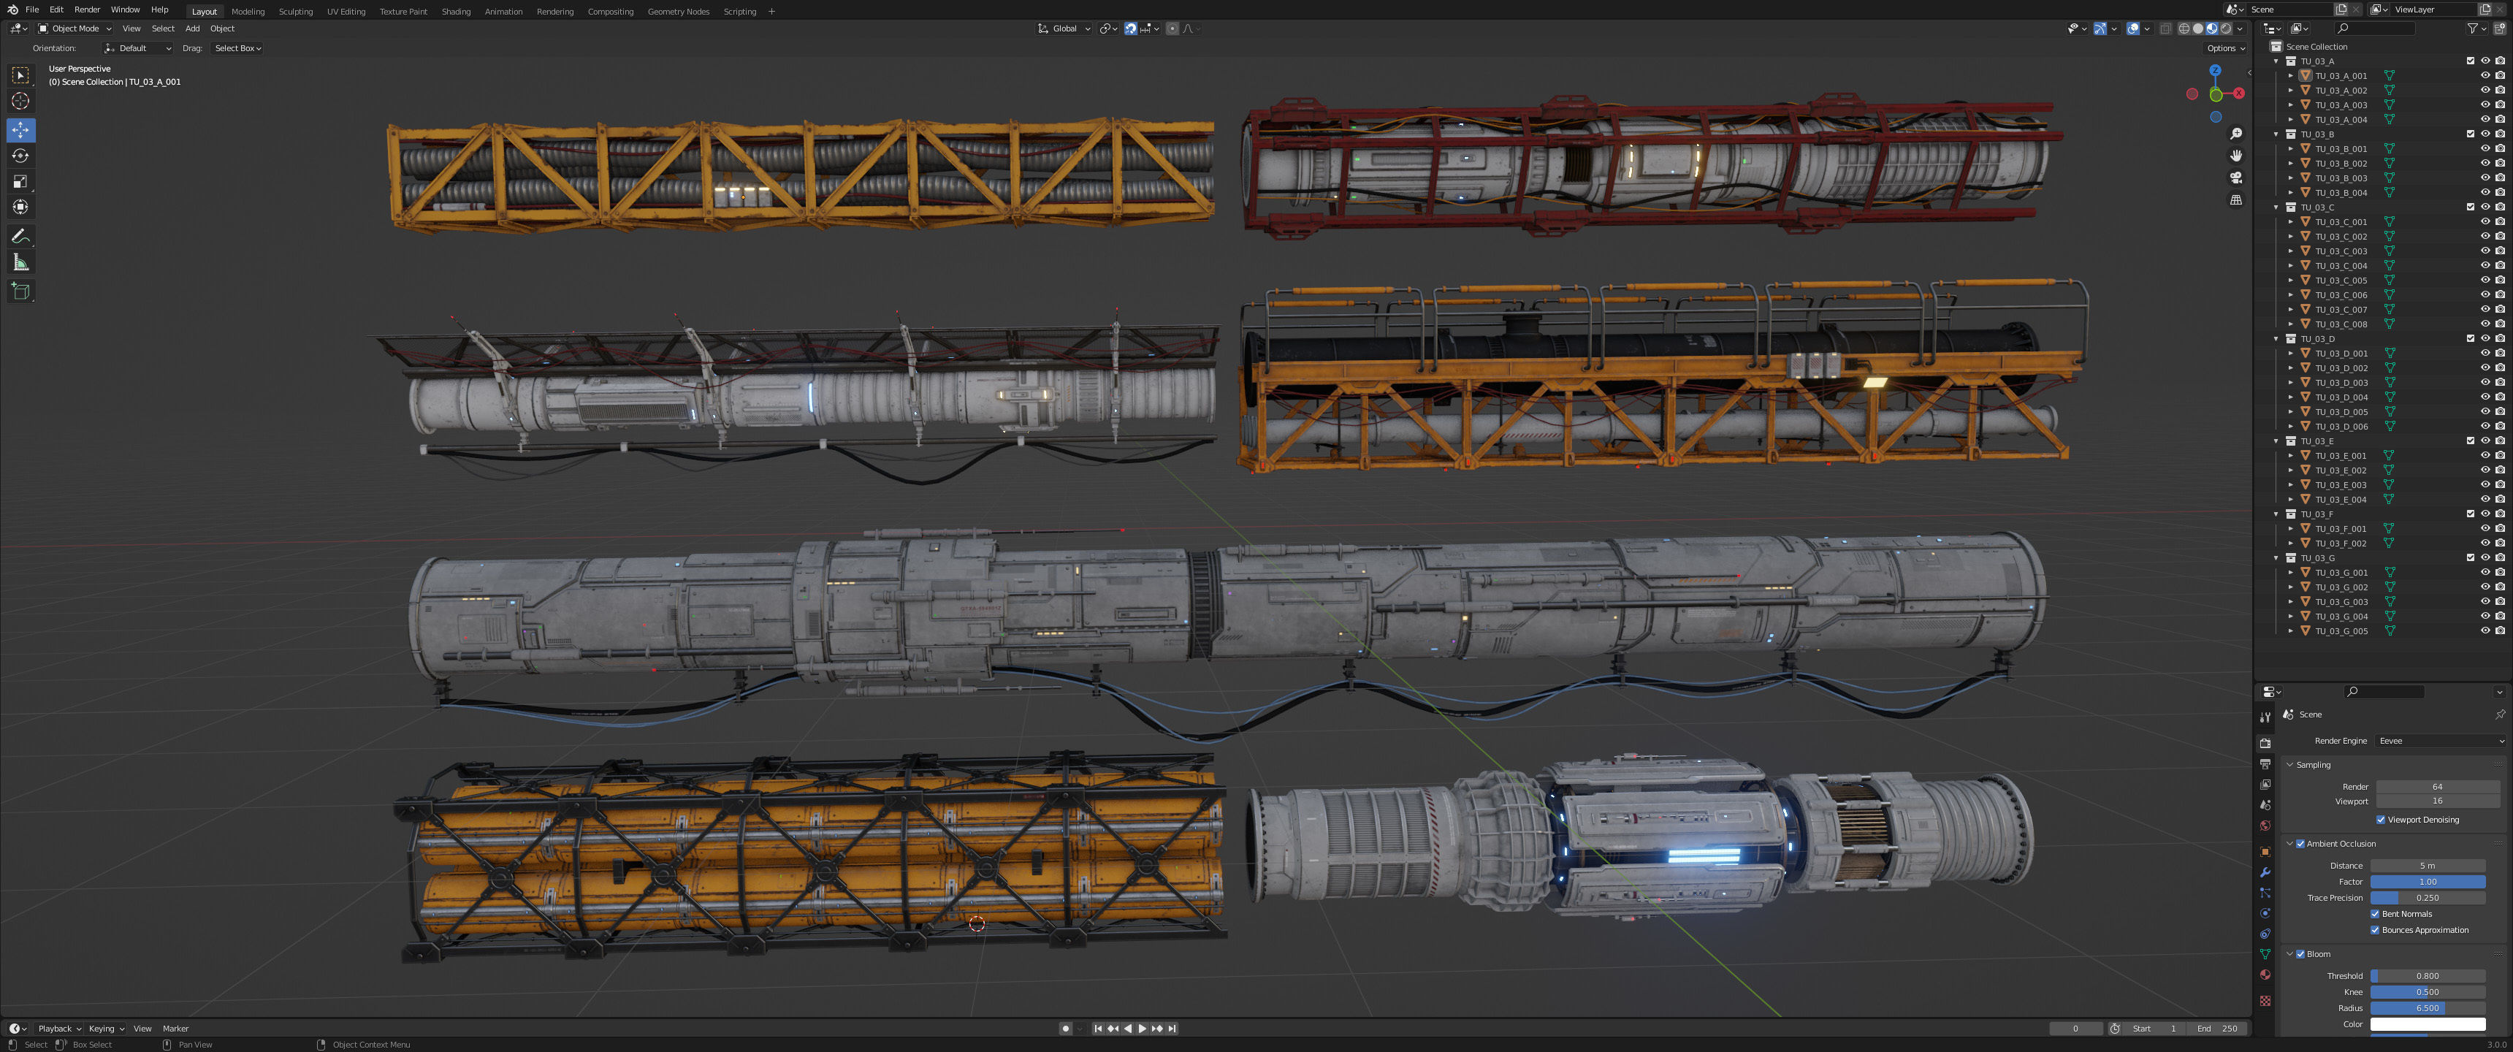Select the 3D Cursor tool
This screenshot has width=2513, height=1052.
pyautogui.click(x=20, y=101)
